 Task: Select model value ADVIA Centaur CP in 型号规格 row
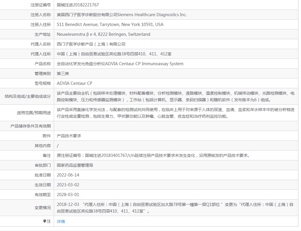point(75,83)
